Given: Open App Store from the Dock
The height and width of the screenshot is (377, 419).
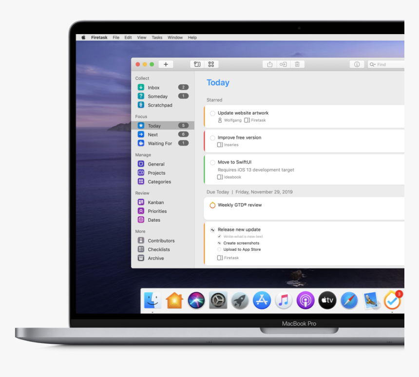Looking at the screenshot, I should tap(262, 301).
